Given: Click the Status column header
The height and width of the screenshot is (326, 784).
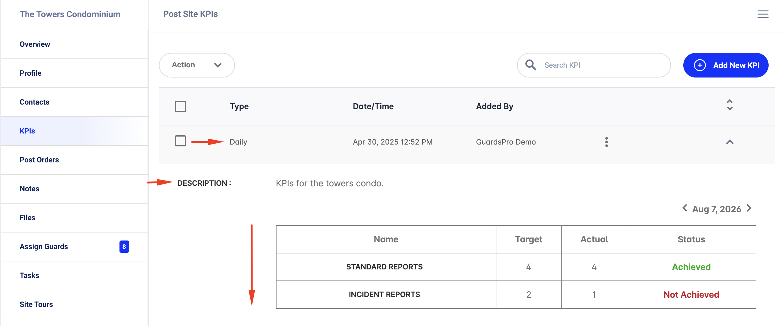Looking at the screenshot, I should pos(691,239).
